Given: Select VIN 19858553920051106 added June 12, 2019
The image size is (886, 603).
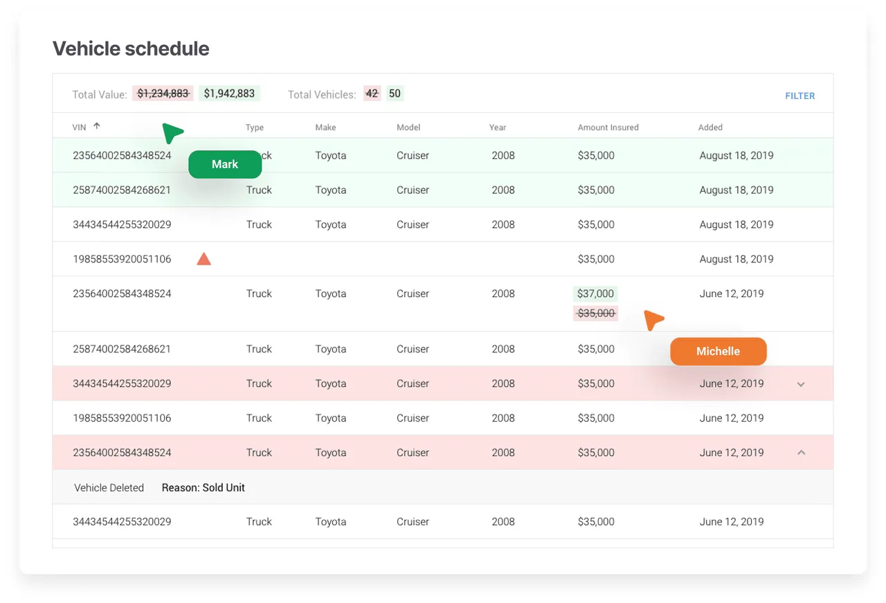Looking at the screenshot, I should point(122,418).
